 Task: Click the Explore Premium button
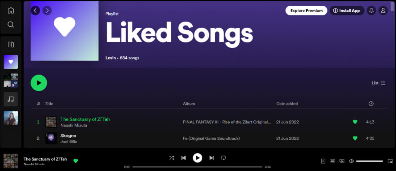pyautogui.click(x=306, y=10)
